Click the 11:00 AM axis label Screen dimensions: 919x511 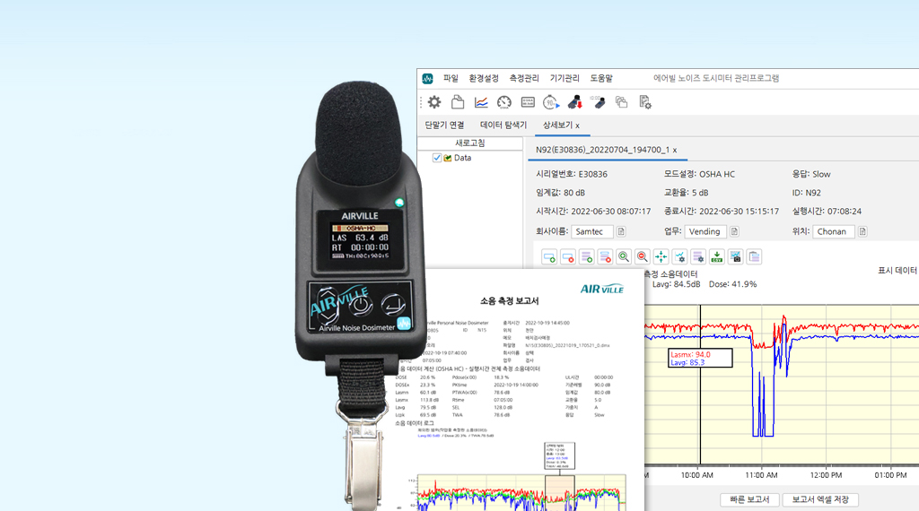click(761, 475)
